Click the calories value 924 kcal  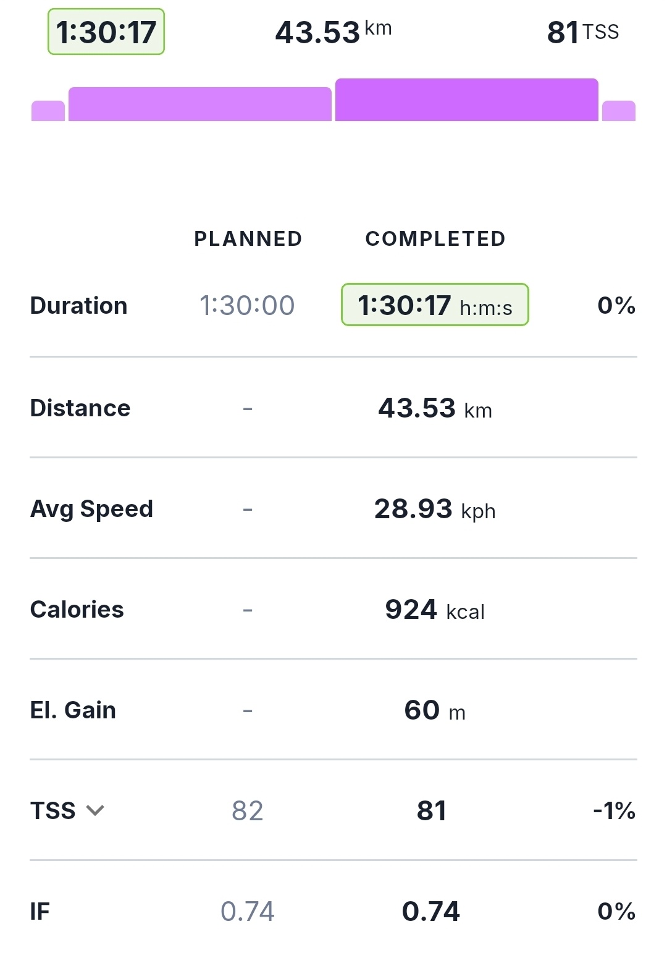(435, 610)
